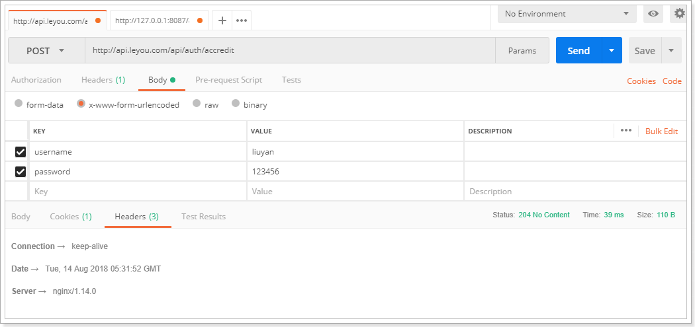
Task: Expand the Save button dropdown arrow
Action: coord(671,50)
